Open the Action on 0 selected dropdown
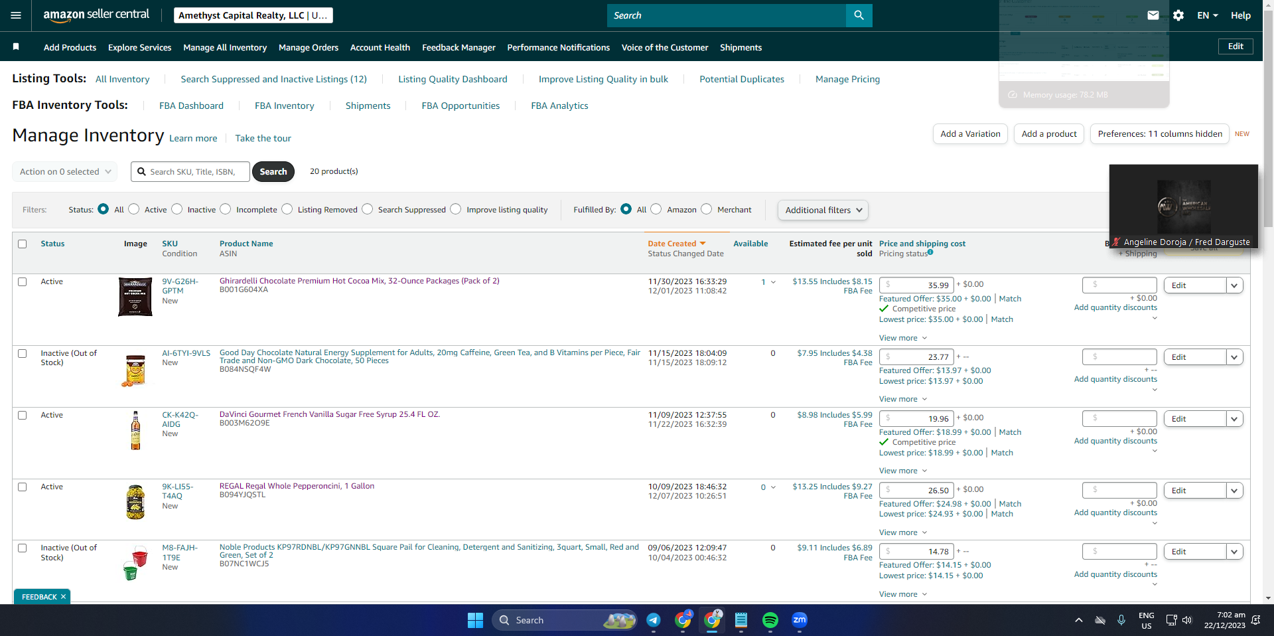The image size is (1274, 636). [x=65, y=171]
